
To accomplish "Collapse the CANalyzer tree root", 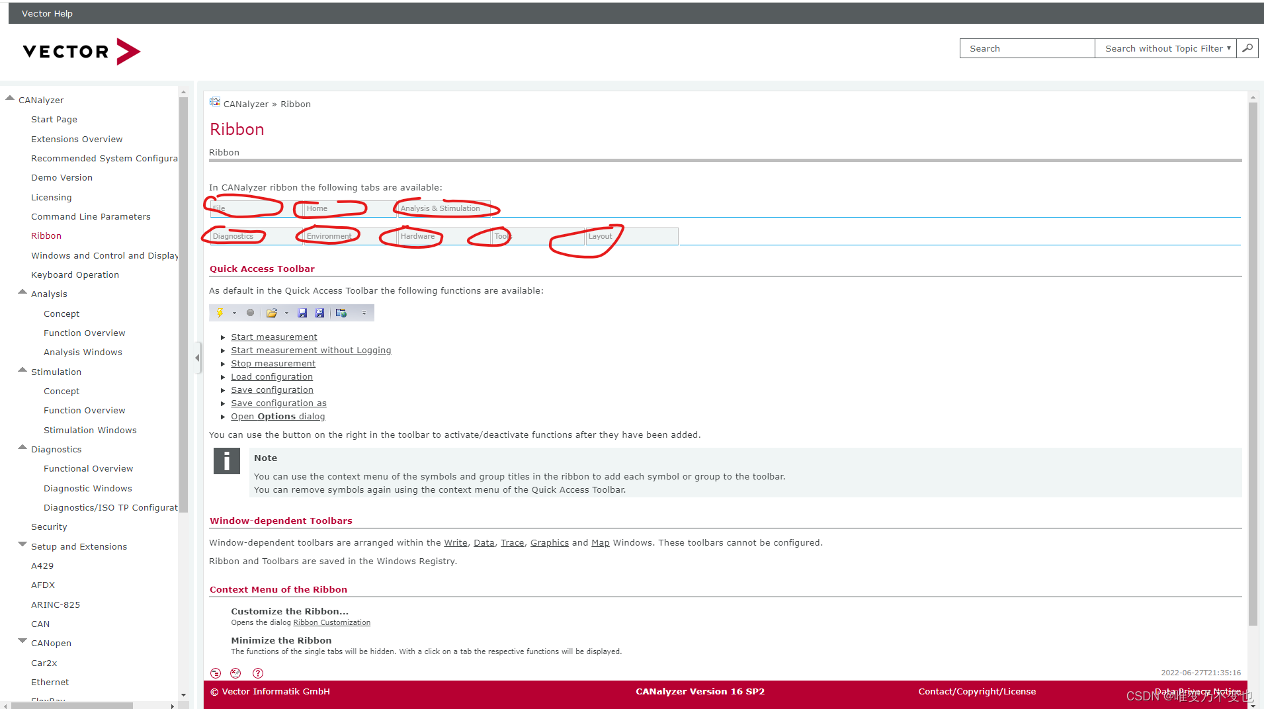I will (10, 99).
